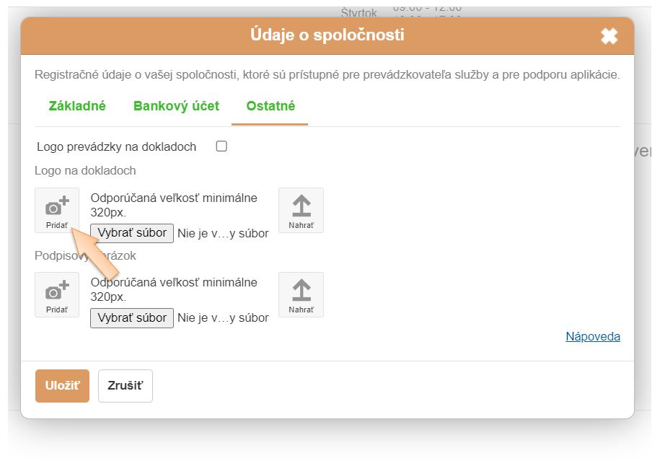Click the Pridať camera icon for signature image

pyautogui.click(x=57, y=294)
